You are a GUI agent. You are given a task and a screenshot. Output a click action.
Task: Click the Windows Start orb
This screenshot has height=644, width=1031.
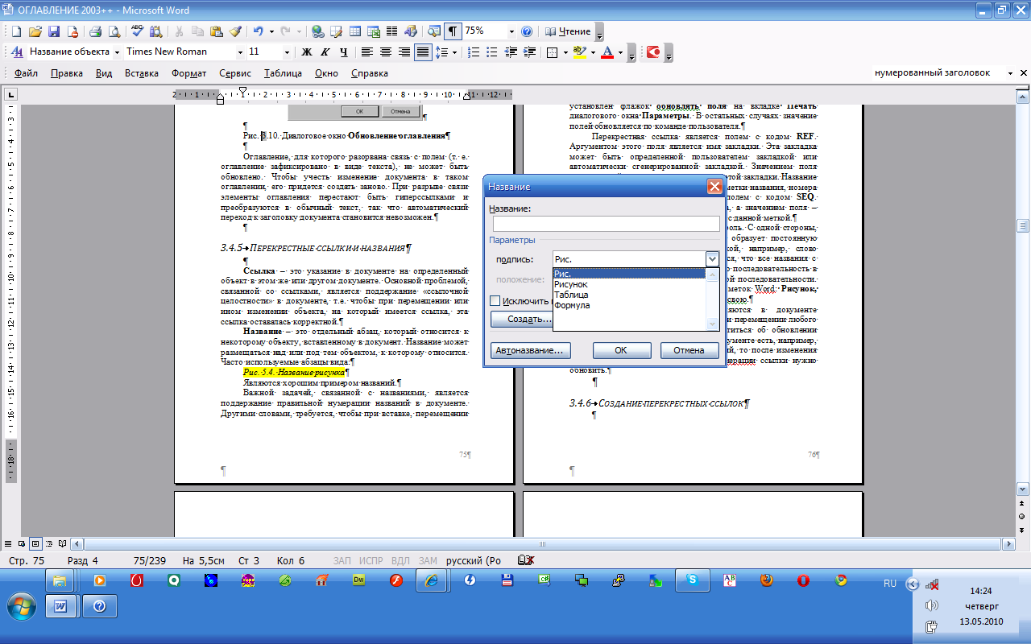[x=23, y=605]
